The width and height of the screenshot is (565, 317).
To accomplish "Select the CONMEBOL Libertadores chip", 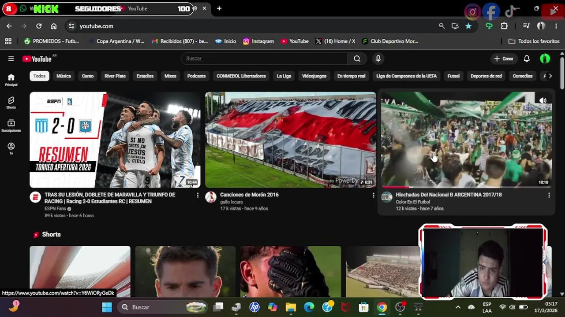I will 241,76.
